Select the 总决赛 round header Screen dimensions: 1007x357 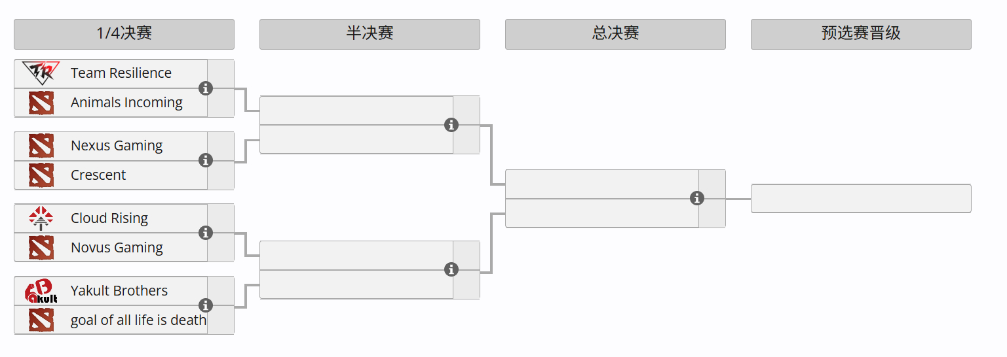pyautogui.click(x=615, y=34)
